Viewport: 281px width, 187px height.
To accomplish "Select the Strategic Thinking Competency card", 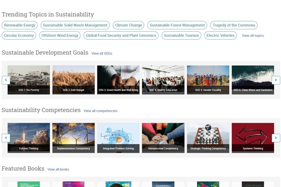I will (208, 138).
